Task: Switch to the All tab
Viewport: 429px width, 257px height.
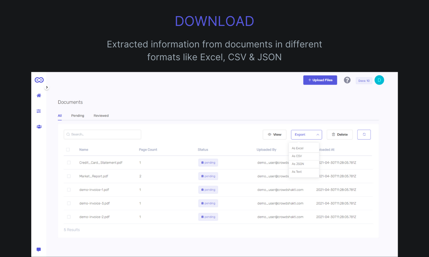Action: 60,116
